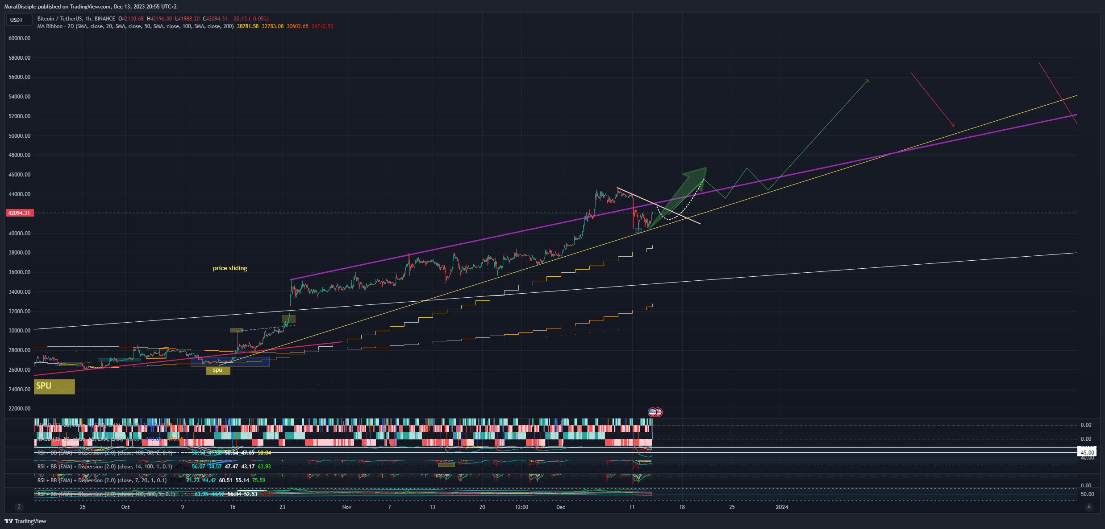
Task: Select RSI + BB legend with (close, 14, 100, 1, 0.1)
Action: click(104, 467)
